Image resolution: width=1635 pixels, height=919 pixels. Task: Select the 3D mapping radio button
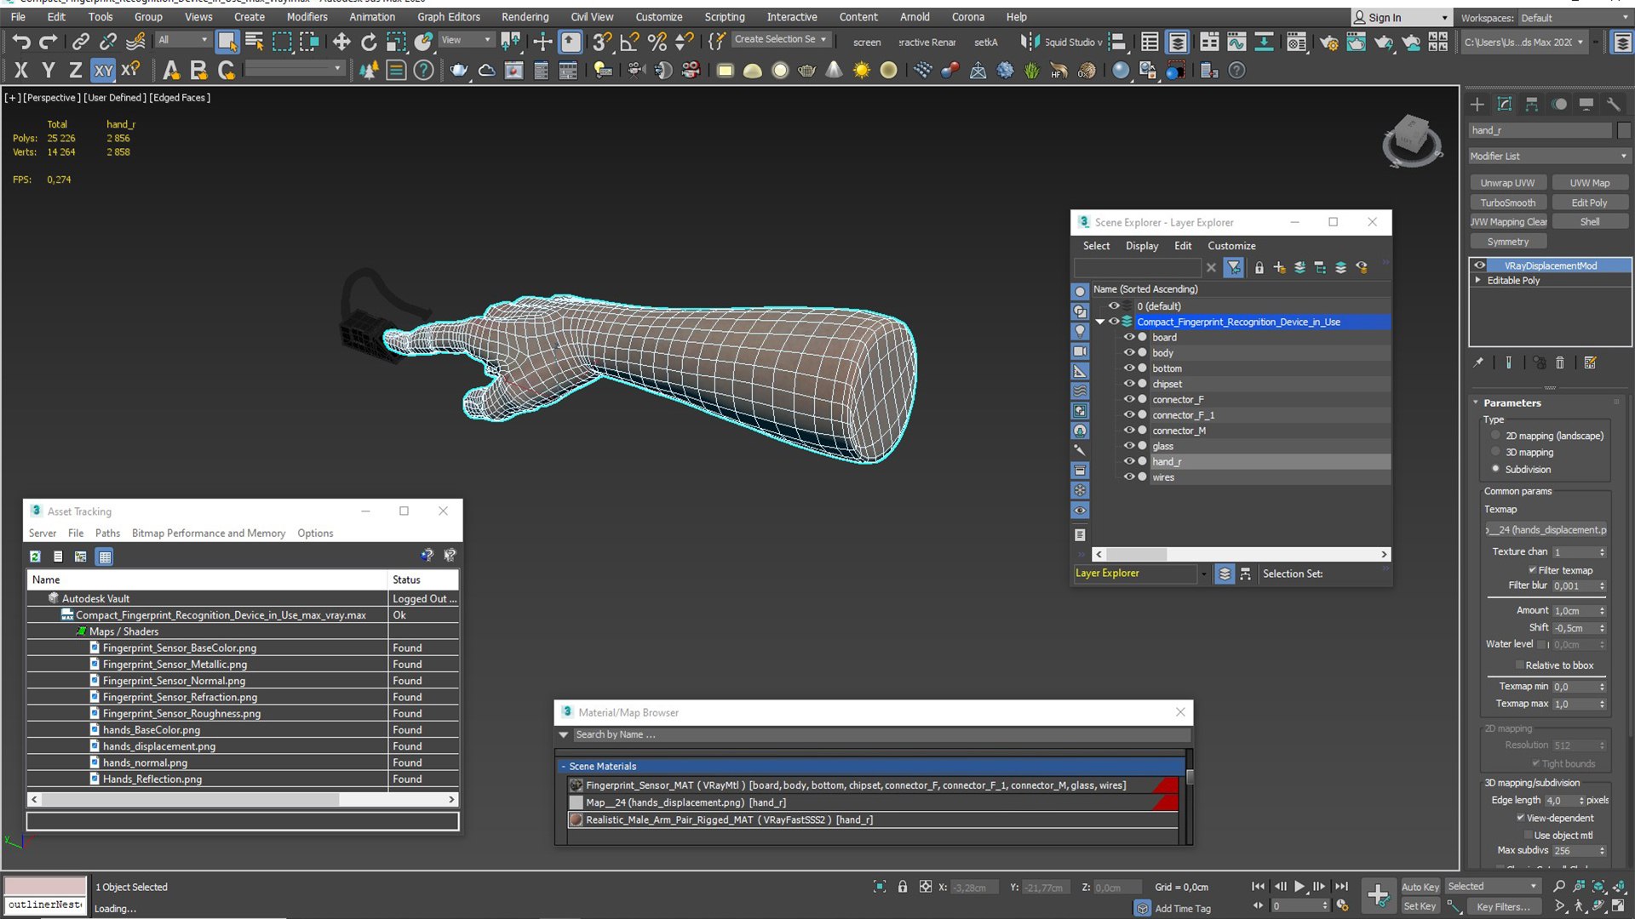1495,452
